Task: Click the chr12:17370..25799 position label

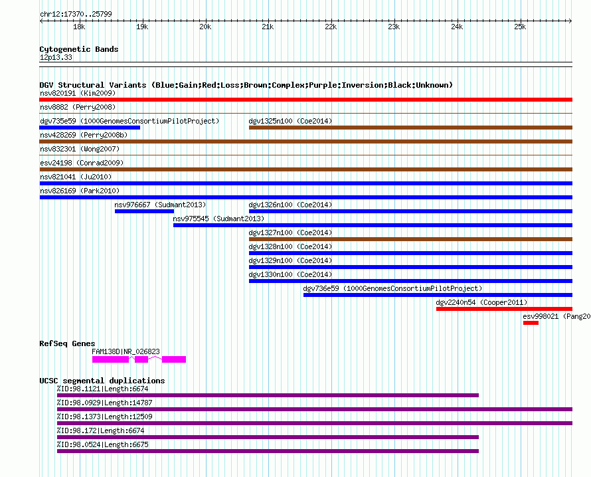Action: (76, 15)
